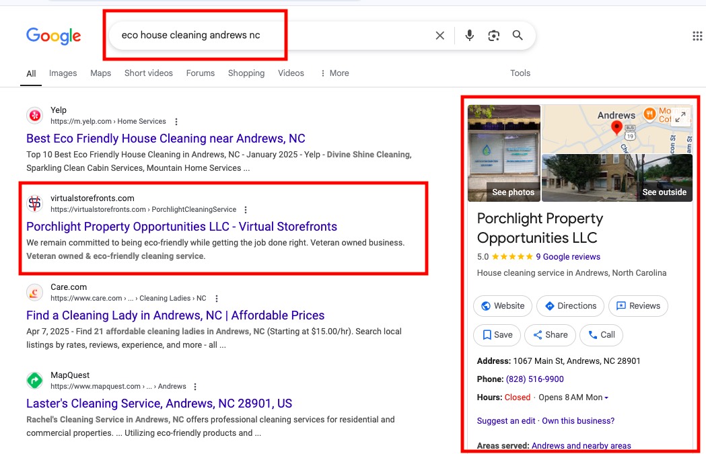Open Find a Cleaning Lady Care.com result
The width and height of the screenshot is (706, 454).
pos(175,315)
